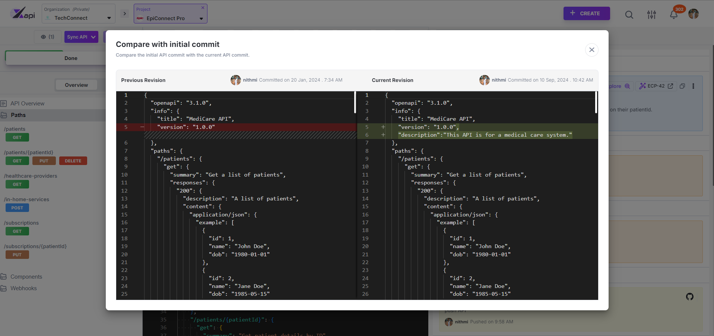
Task: Click the DELETE method on /patients/{patientId}
Action: click(73, 161)
